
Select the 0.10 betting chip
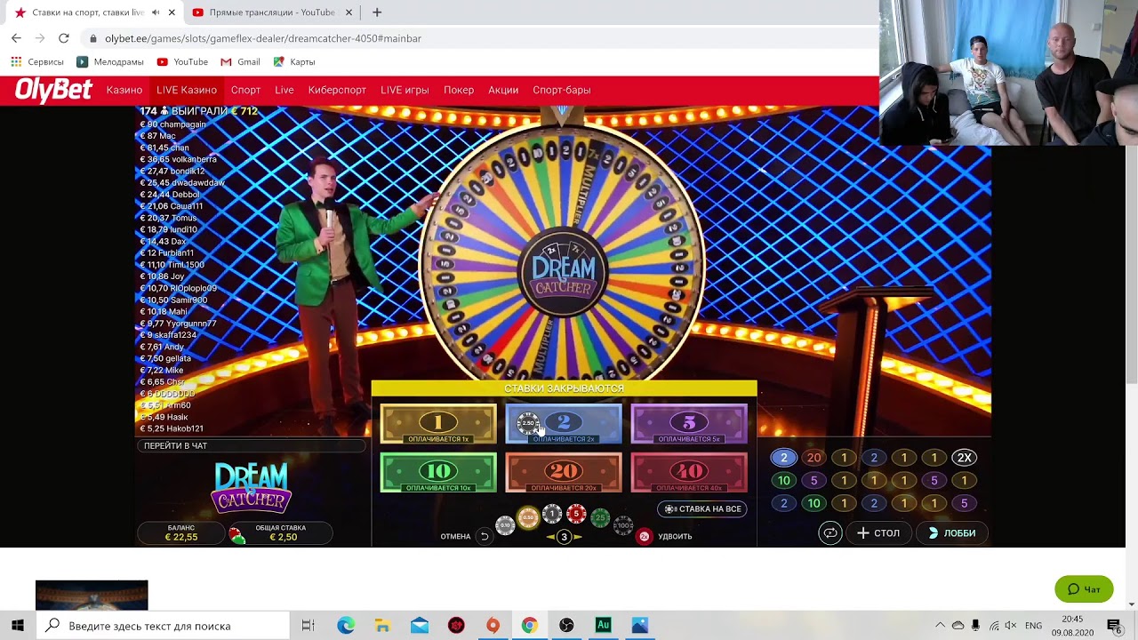[505, 526]
